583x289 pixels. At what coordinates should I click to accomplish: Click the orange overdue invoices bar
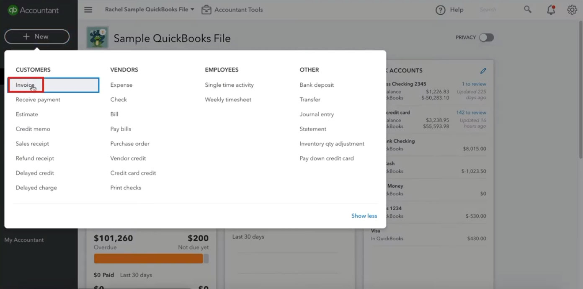tap(148, 258)
